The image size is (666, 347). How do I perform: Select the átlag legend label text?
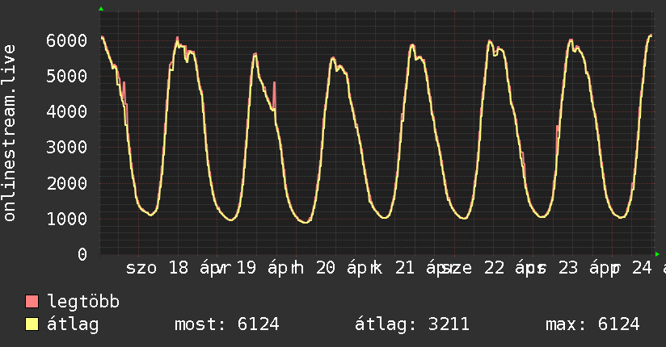[x=74, y=325]
